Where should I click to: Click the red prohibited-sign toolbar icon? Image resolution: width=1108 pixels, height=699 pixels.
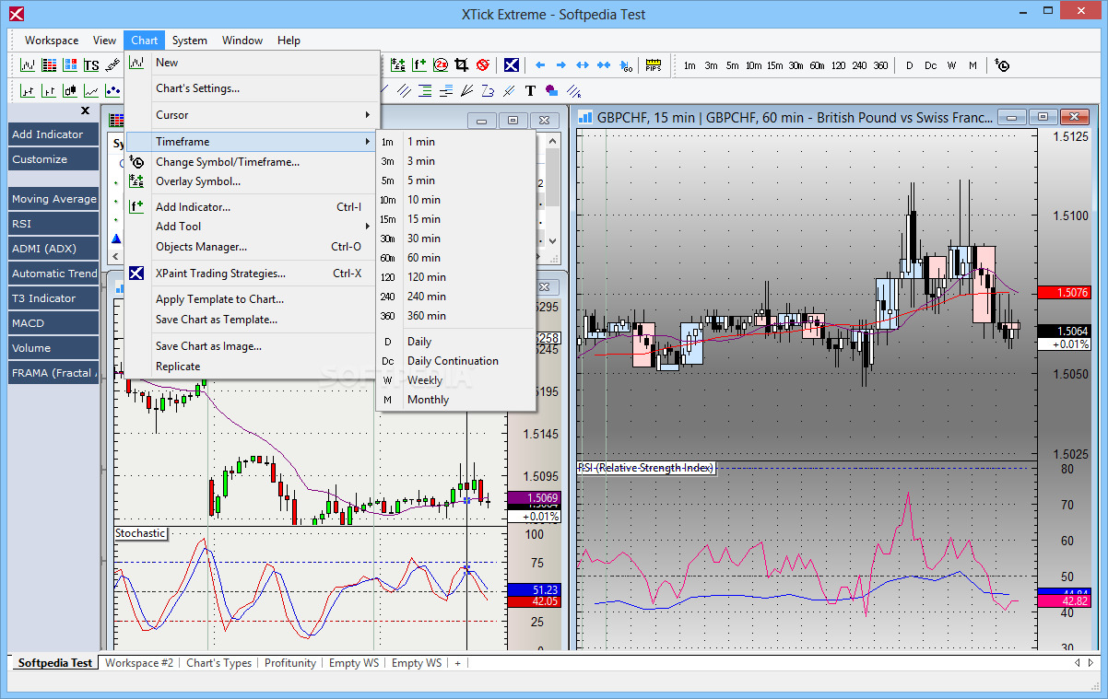(x=482, y=65)
